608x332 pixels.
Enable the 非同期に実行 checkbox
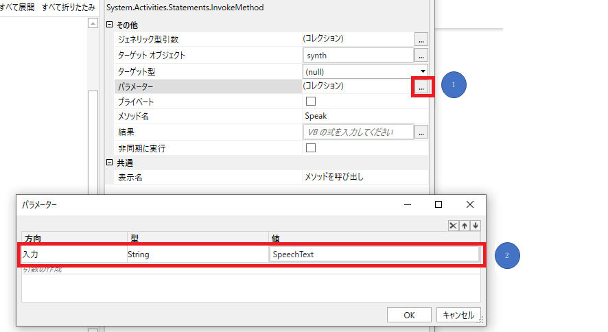(x=311, y=147)
